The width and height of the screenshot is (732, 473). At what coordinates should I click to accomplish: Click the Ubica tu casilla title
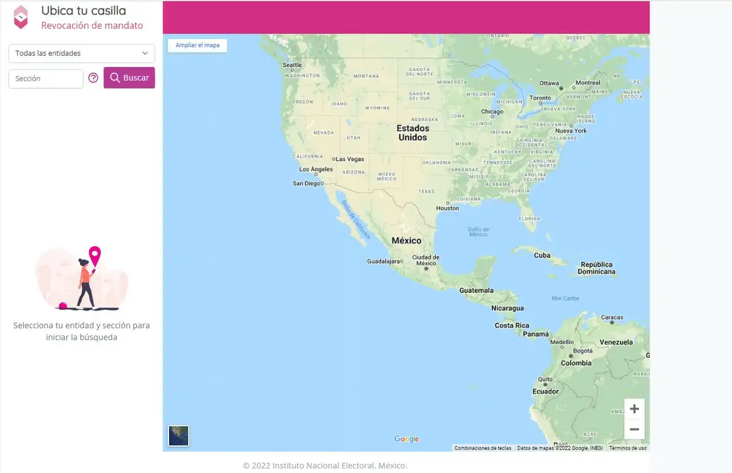84,10
